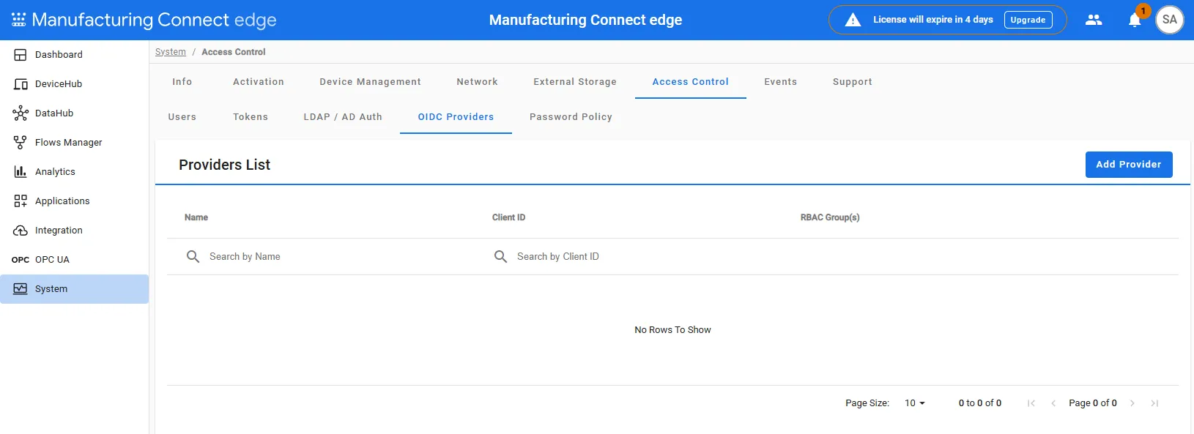Click the Dashboard icon in sidebar
The width and height of the screenshot is (1194, 434).
click(21, 55)
